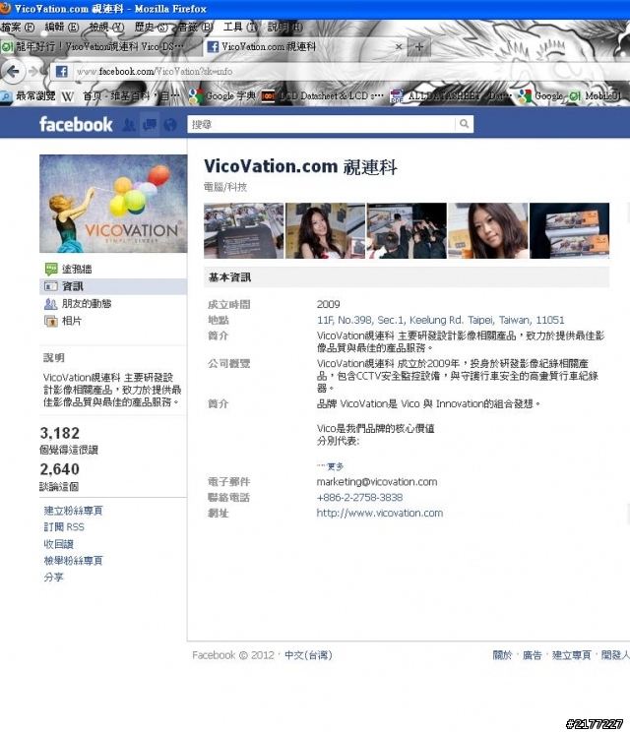The width and height of the screenshot is (630, 732).
Task: Open 朋友的動態 in sidebar
Action: point(78,303)
